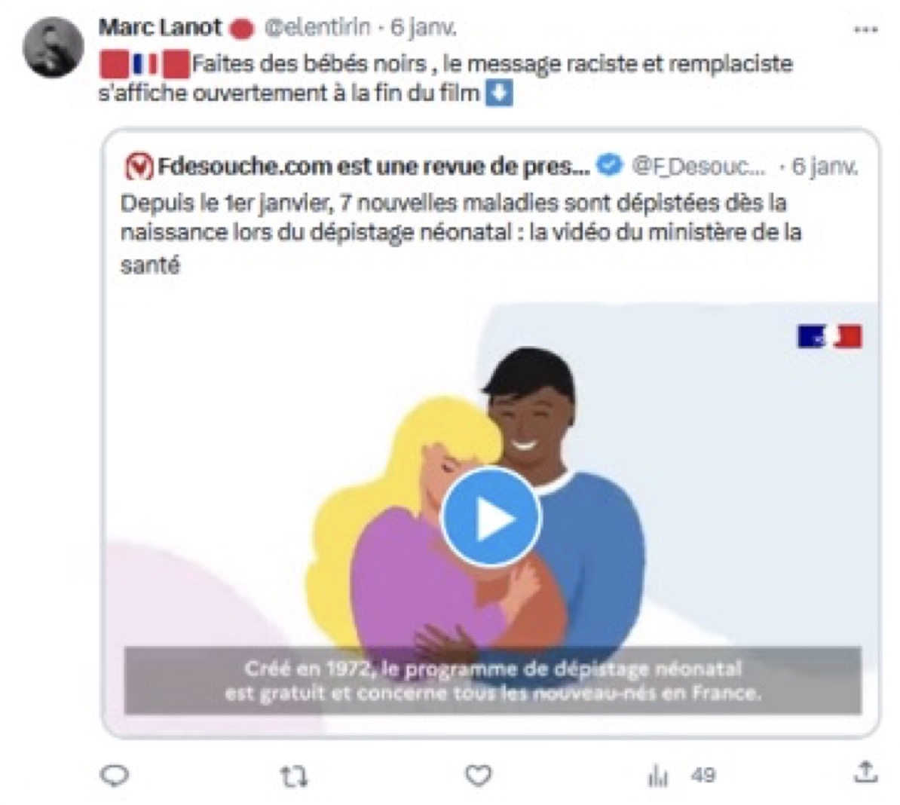
Task: Click the video subtitle caption bar
Action: (x=492, y=681)
